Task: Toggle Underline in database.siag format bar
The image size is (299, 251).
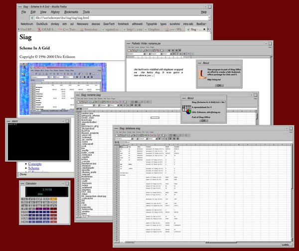Action: tap(166, 139)
